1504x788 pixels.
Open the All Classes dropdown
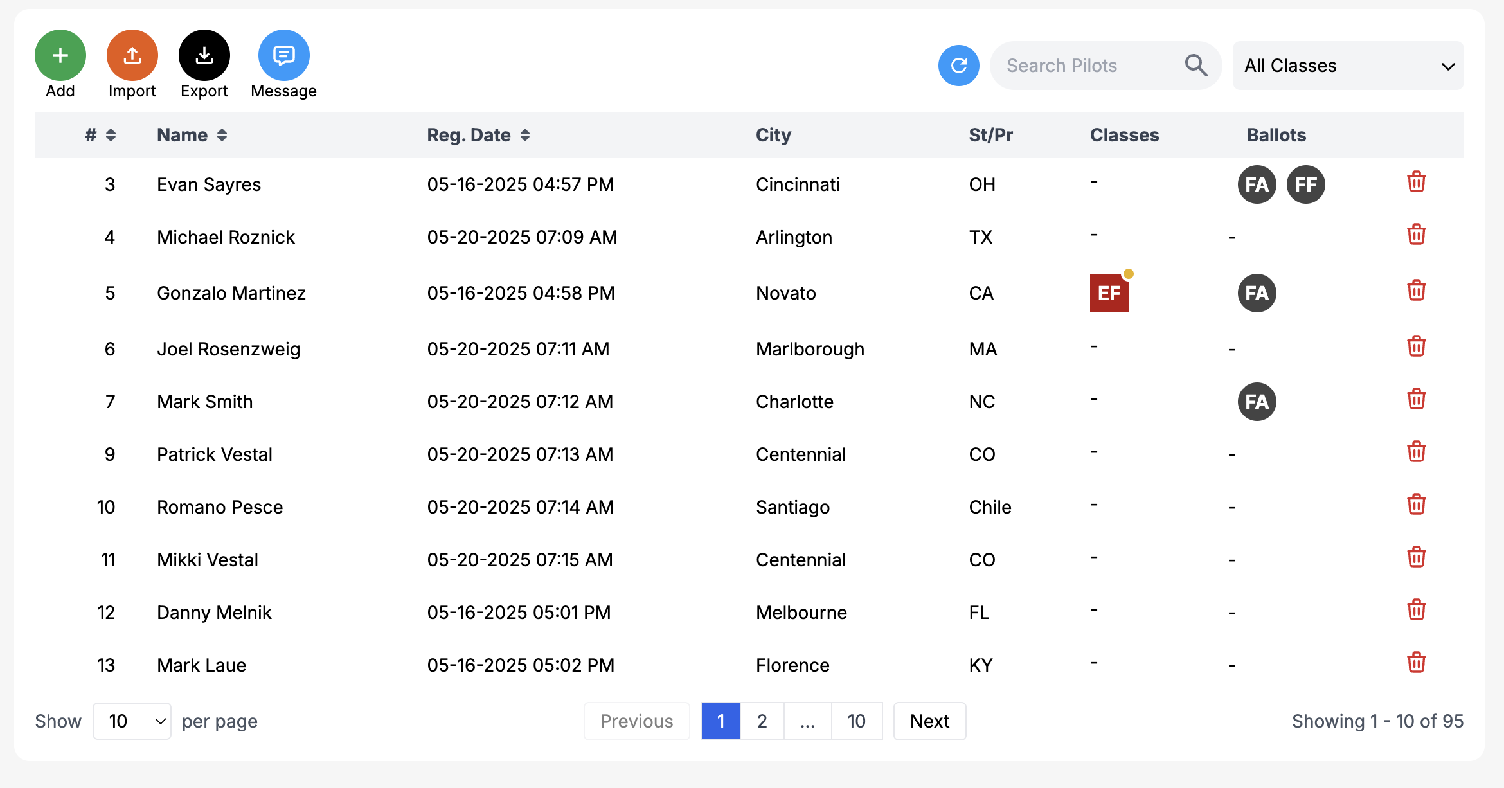point(1348,66)
